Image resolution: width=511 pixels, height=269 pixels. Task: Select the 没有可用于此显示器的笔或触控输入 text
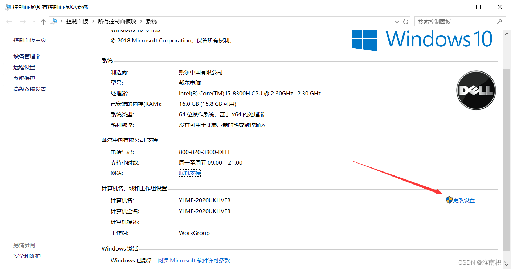(x=222, y=125)
